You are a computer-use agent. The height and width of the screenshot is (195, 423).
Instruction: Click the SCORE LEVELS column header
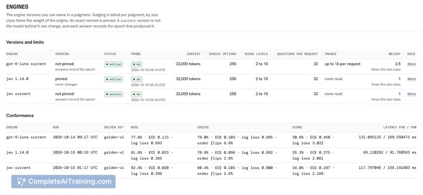[256, 54]
